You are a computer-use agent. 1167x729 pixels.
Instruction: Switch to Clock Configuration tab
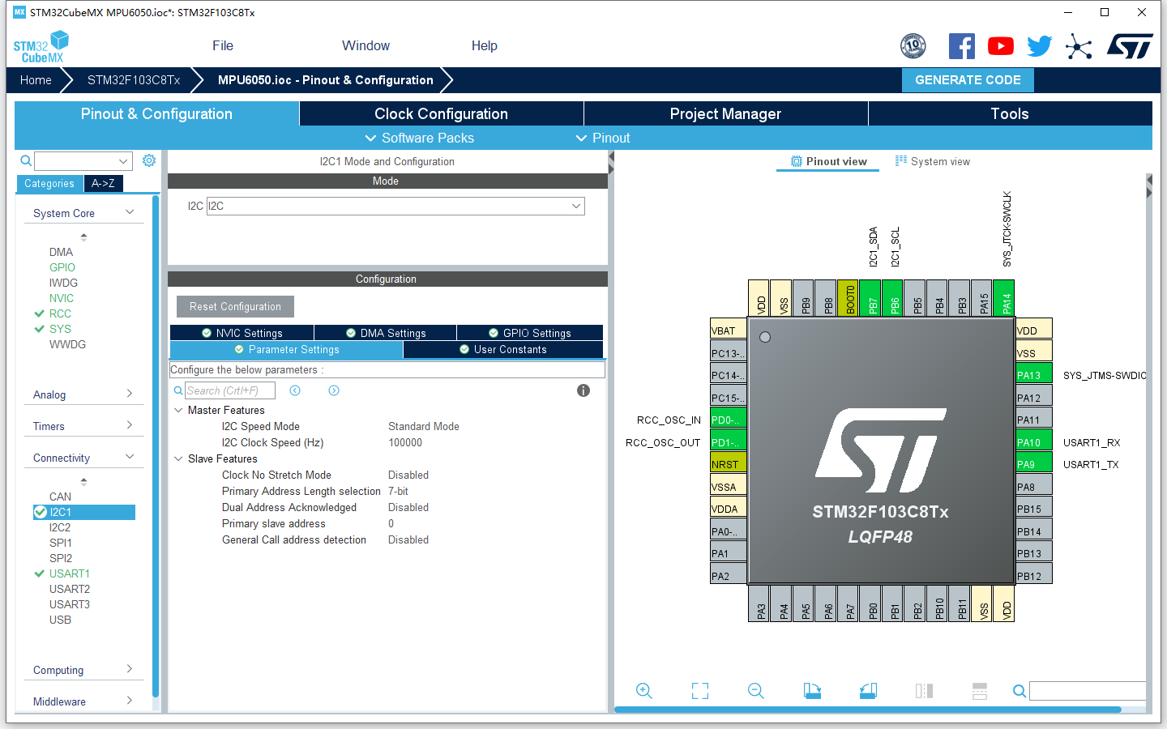pos(441,113)
